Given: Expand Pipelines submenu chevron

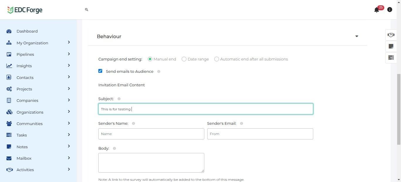Looking at the screenshot, I should pos(69,54).
